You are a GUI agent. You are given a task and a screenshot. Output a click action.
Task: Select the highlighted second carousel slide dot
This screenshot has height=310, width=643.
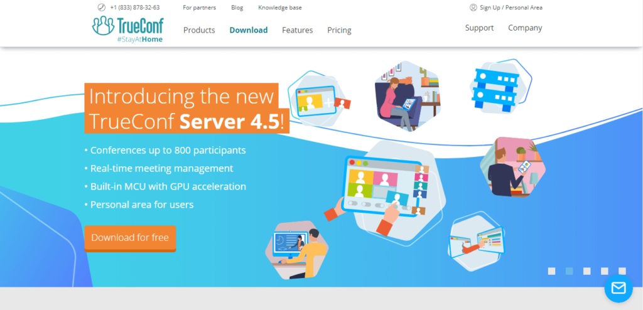pyautogui.click(x=569, y=271)
